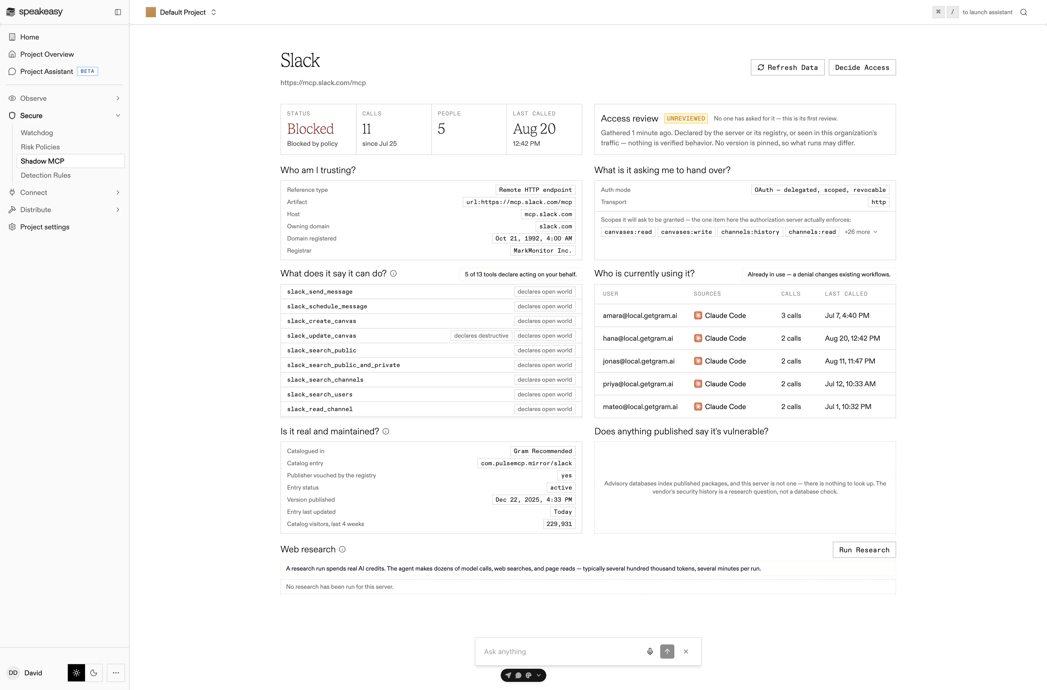Click info icon beside 'What does it say it can do?'
Image resolution: width=1047 pixels, height=690 pixels.
(x=393, y=273)
